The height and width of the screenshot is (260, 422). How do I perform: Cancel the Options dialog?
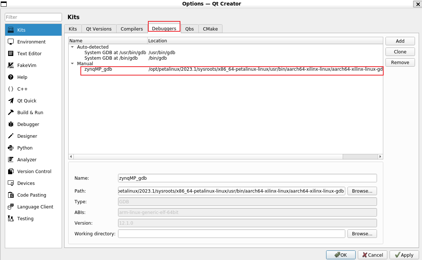[x=373, y=255]
